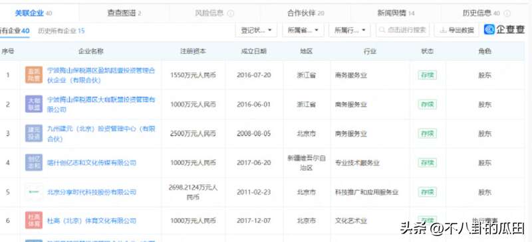
Task: Select the 所有企业 40 sub-tab
Action: [x=14, y=30]
